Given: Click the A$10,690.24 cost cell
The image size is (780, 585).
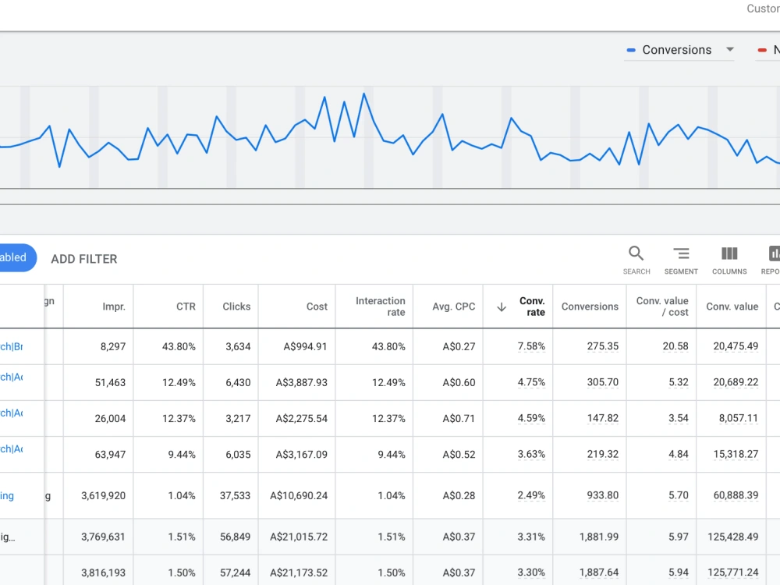Looking at the screenshot, I should [x=299, y=495].
